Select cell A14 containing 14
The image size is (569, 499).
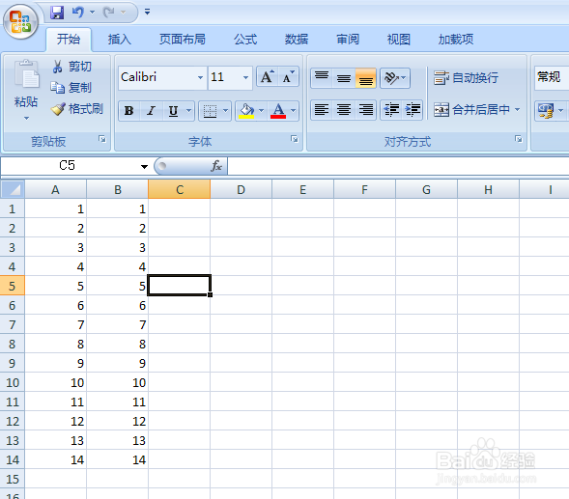point(55,459)
